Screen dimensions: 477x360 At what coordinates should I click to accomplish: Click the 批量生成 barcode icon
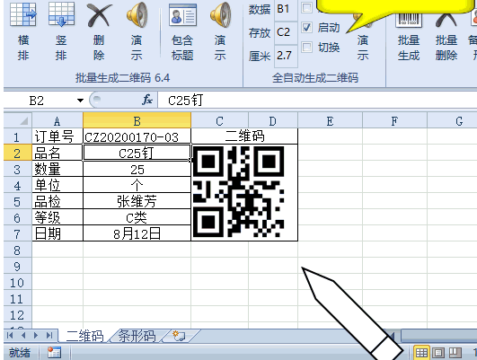point(408,19)
